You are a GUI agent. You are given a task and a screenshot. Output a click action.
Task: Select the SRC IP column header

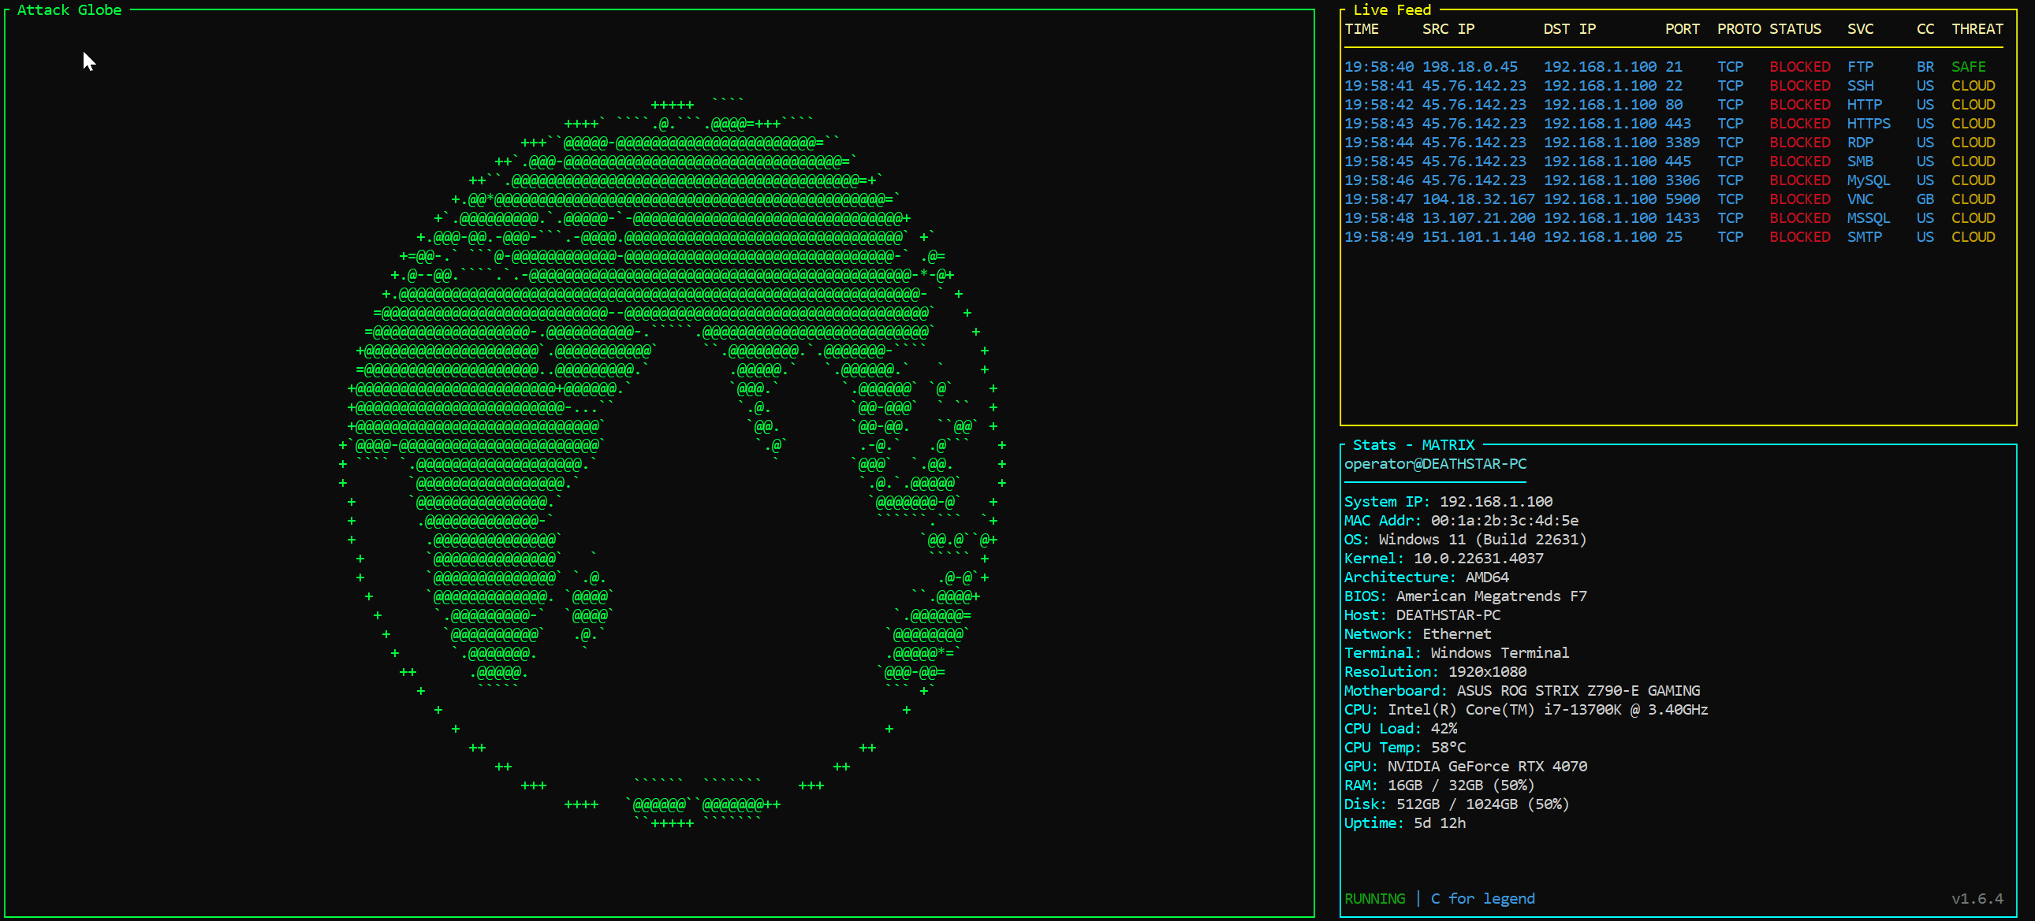pos(1449,29)
